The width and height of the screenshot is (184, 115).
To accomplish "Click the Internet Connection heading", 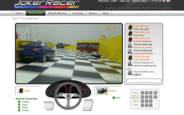I will 27,99.
